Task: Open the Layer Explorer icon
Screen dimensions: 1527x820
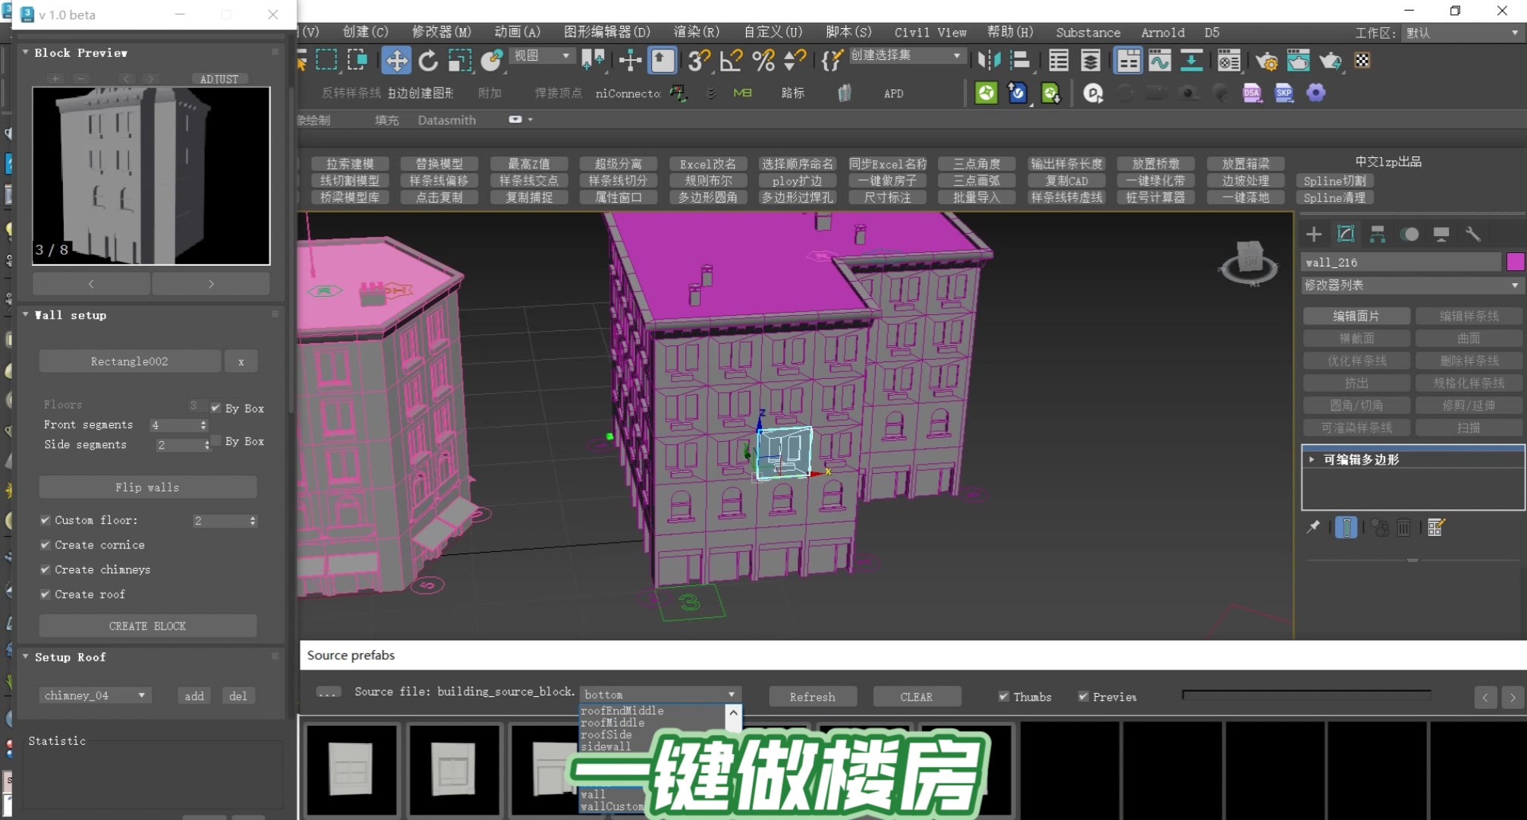Action: (x=1091, y=61)
